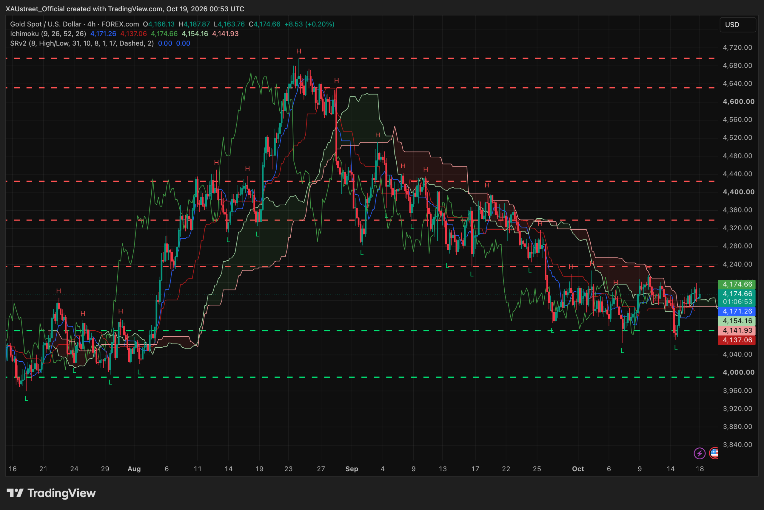This screenshot has height=510, width=764.
Task: Click the 4,000.00 price axis label
Action: tap(739, 372)
